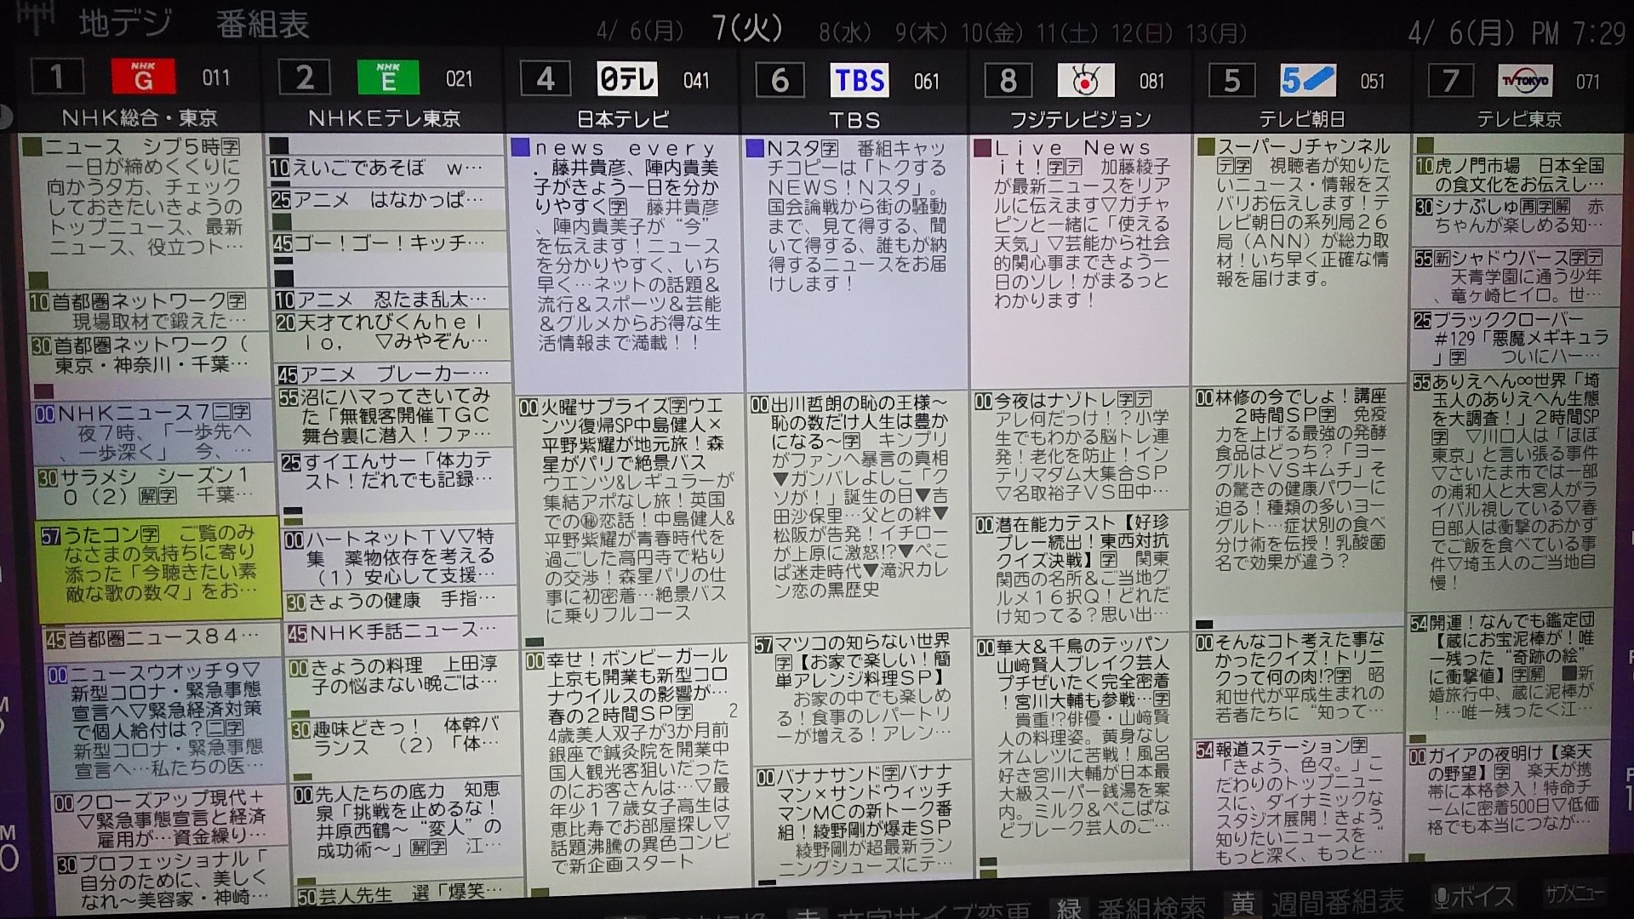Select the Nスタ program on TBS
Screen dimensions: 1634x919
pos(855,261)
